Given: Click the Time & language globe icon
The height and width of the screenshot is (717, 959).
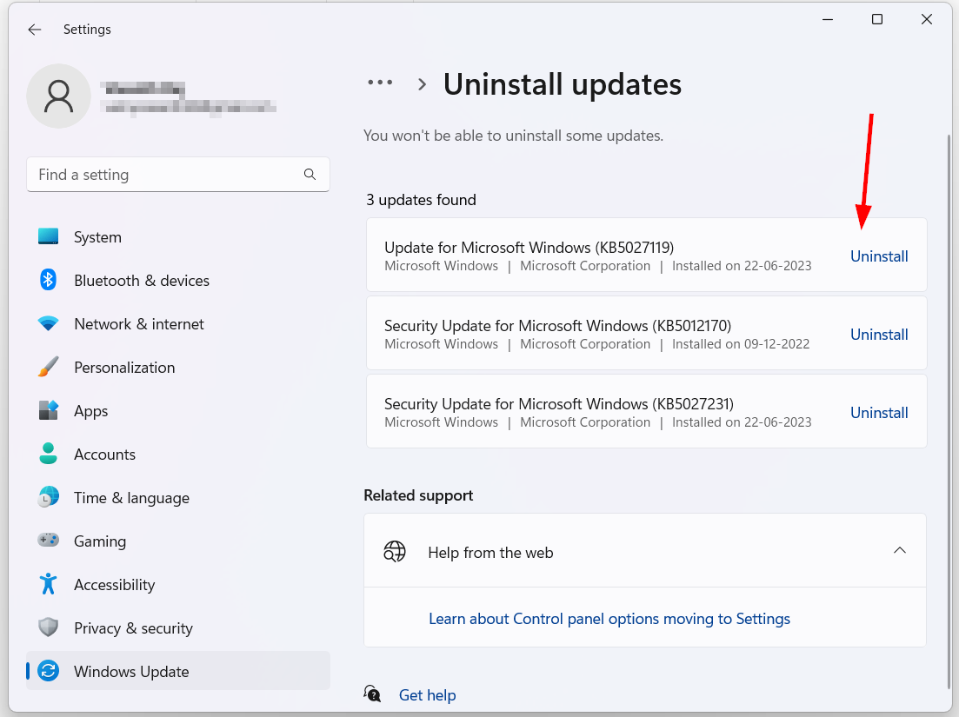Looking at the screenshot, I should coord(49,497).
